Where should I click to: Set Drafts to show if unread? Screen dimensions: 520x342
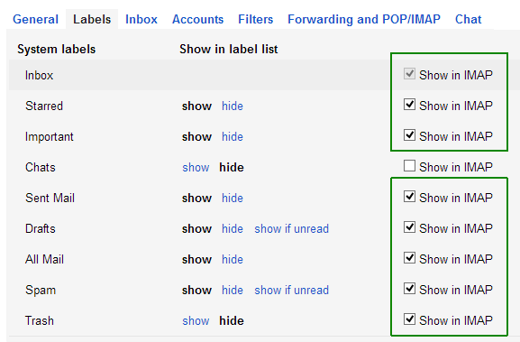coord(291,229)
